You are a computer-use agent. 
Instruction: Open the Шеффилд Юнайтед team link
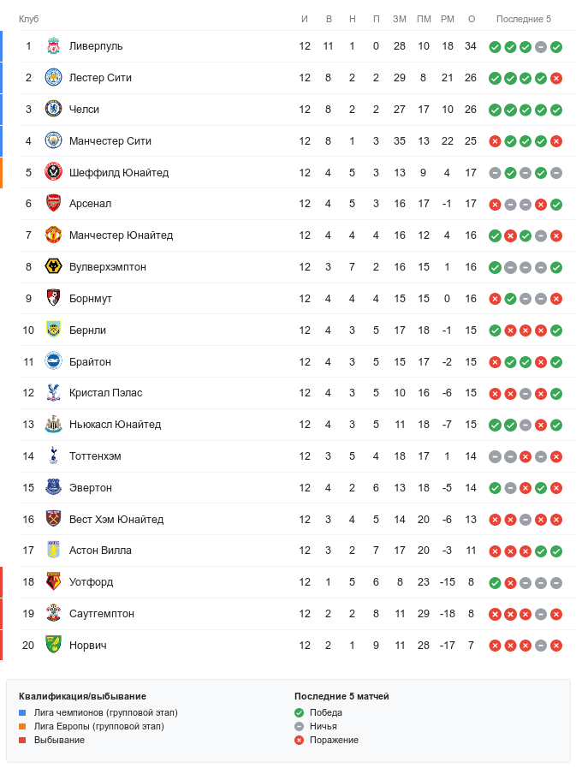tap(118, 173)
